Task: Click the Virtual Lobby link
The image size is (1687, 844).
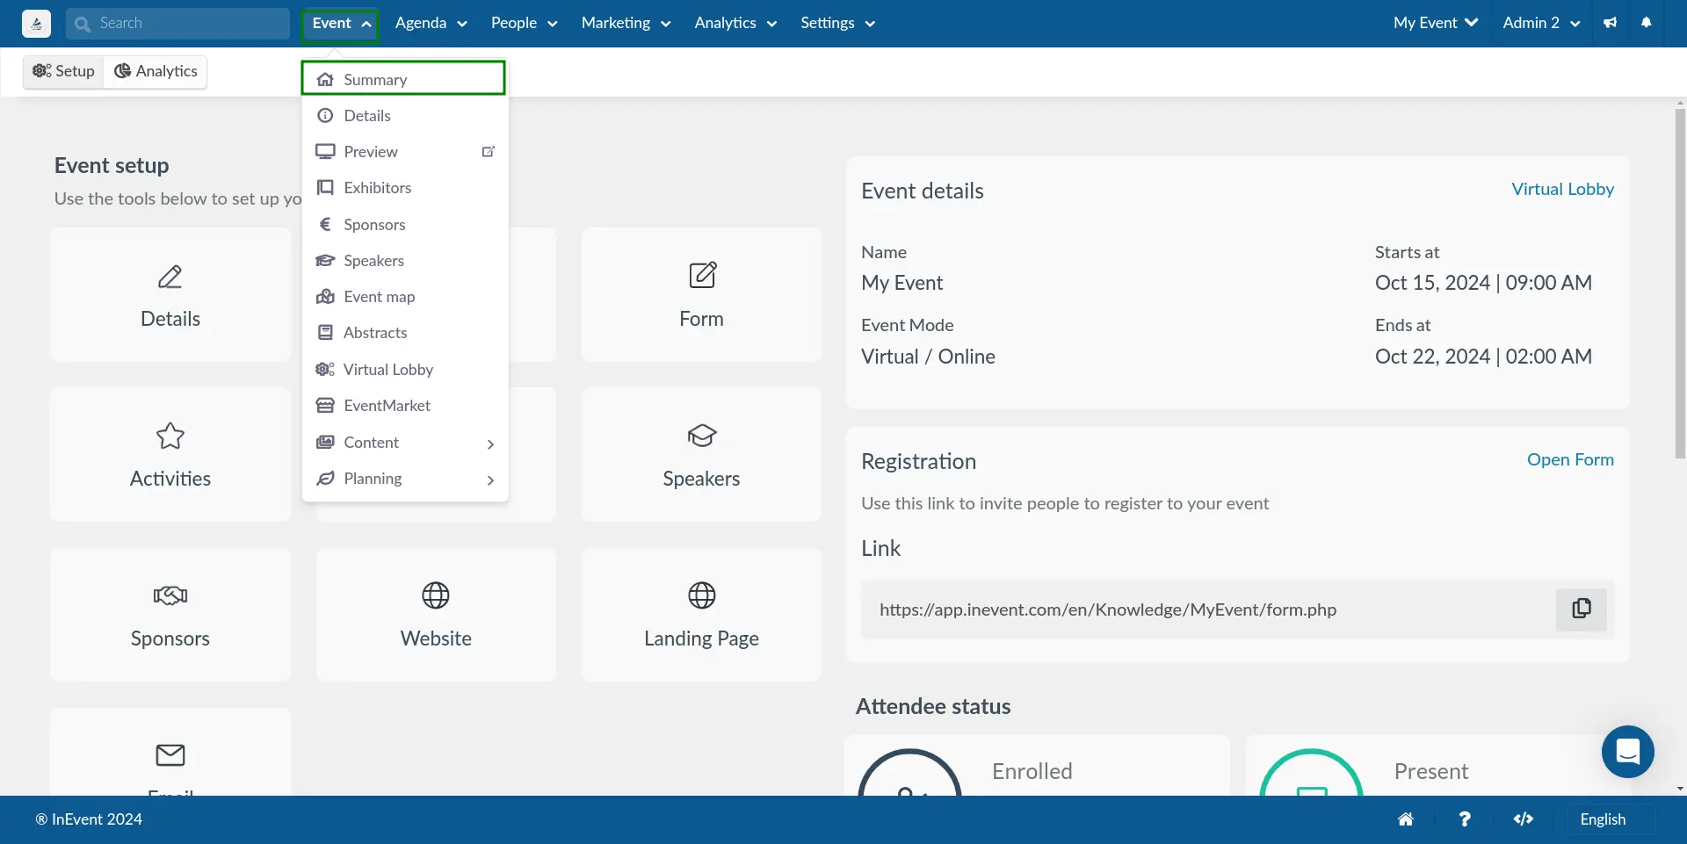Action: coord(1562,189)
